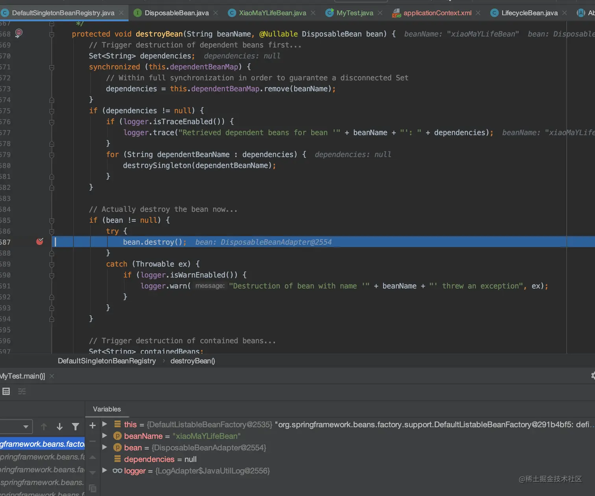Toggle the breakpoint on the bean.destroy() line
The height and width of the screenshot is (496, 595).
(x=40, y=242)
